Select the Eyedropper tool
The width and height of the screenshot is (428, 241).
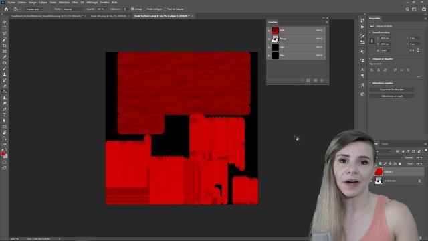point(5,57)
